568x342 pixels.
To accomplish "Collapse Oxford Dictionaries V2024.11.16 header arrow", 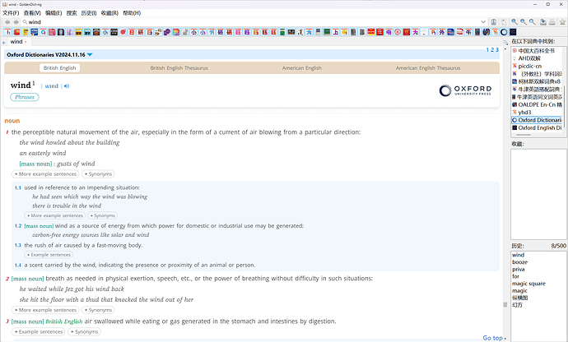I will [90, 54].
